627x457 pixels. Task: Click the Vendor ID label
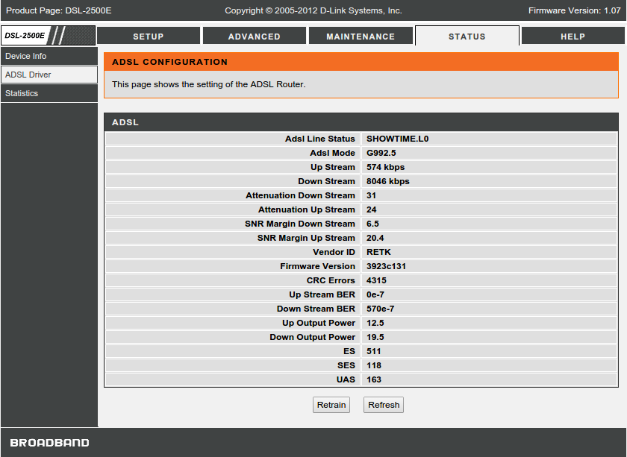(334, 252)
